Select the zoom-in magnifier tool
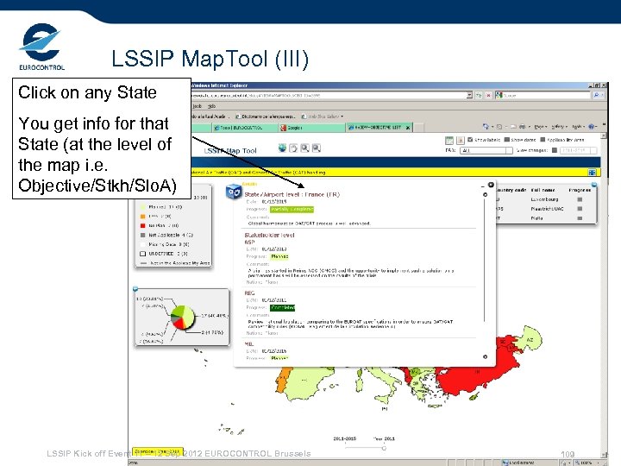Viewport: 621px width, 466px height. tap(304, 148)
